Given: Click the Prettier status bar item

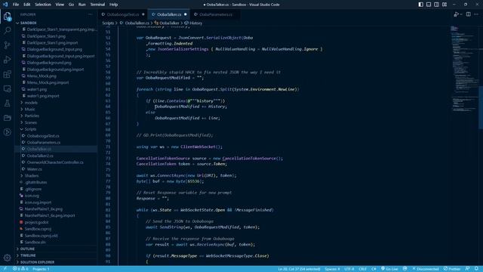Looking at the screenshot, I should [x=452, y=269].
